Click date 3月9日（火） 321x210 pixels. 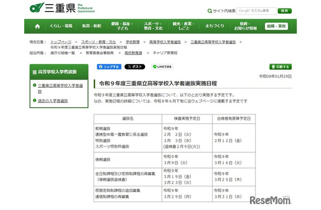pyautogui.click(x=176, y=163)
